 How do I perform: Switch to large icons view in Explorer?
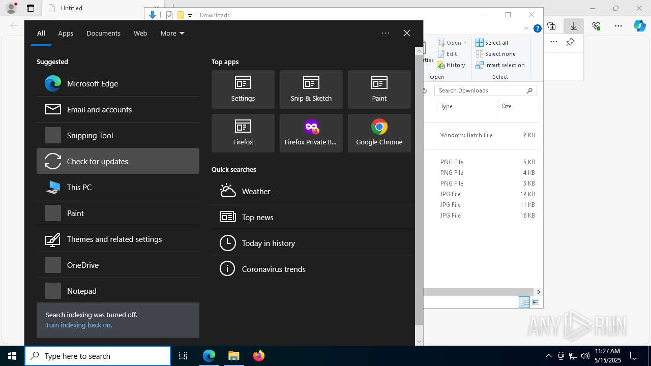coord(536,302)
